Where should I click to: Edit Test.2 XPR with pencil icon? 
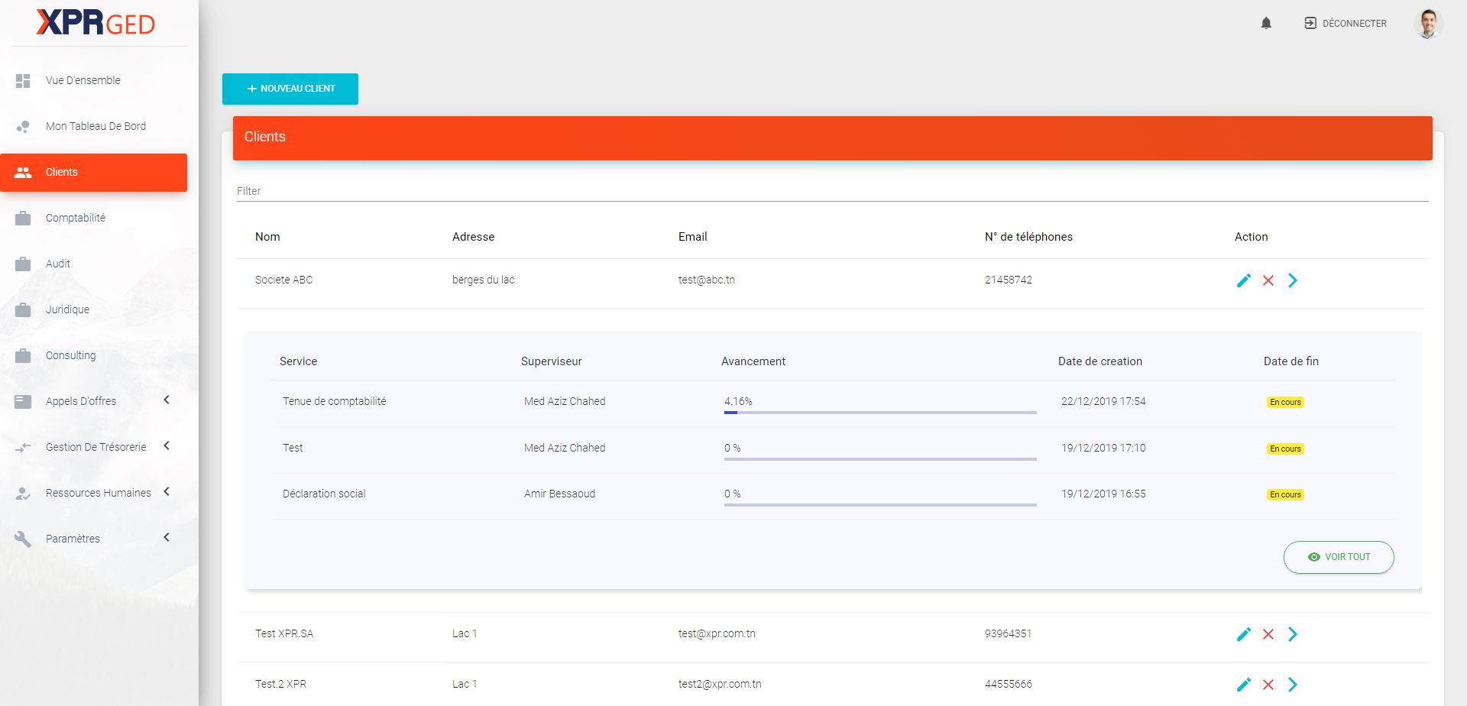(1244, 685)
